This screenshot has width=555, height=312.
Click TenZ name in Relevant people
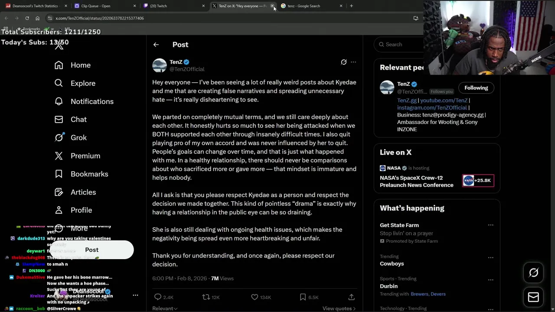point(404,84)
